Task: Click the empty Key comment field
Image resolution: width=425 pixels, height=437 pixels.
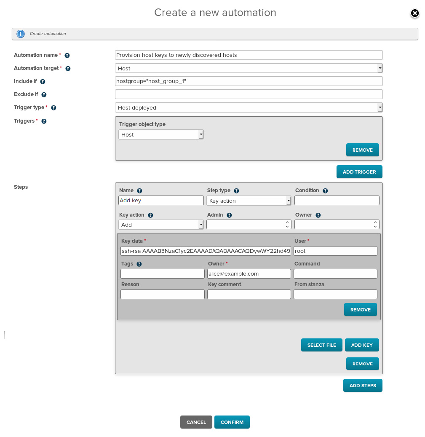Action: [x=249, y=294]
